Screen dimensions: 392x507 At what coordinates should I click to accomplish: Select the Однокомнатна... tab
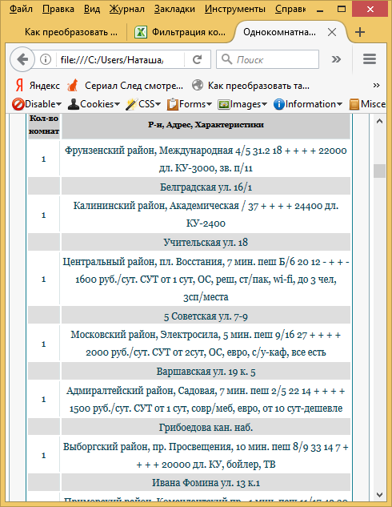pos(279,32)
